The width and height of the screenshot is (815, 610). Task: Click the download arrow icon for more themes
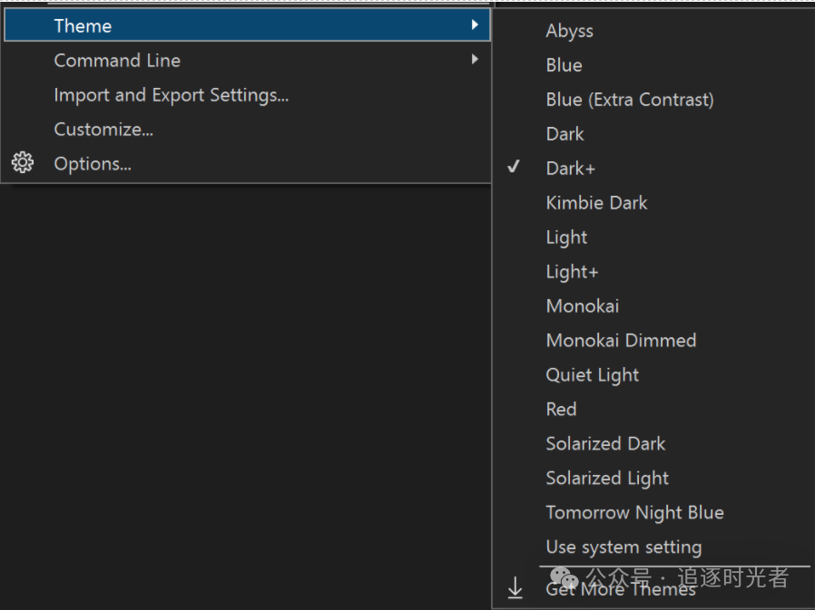pyautogui.click(x=515, y=588)
